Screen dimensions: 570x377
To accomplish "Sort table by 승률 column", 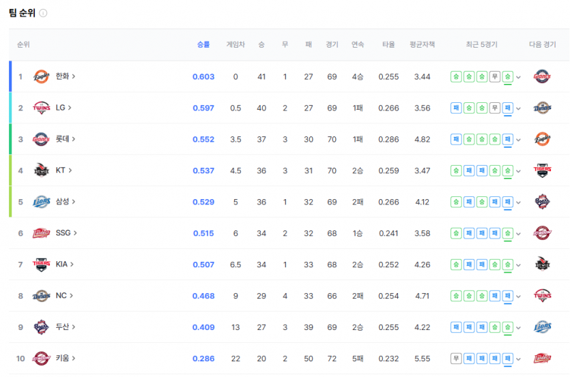I will (203, 44).
